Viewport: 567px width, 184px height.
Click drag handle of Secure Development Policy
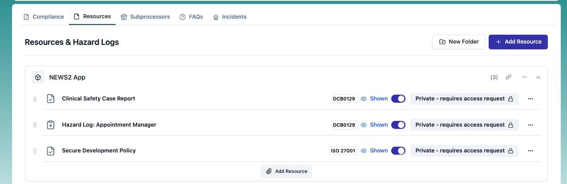[35, 151]
